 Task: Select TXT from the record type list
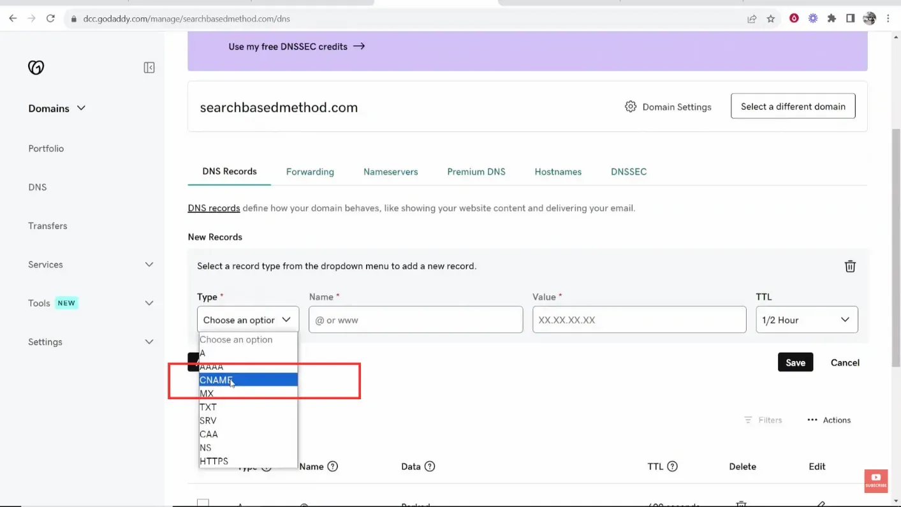pyautogui.click(x=248, y=407)
